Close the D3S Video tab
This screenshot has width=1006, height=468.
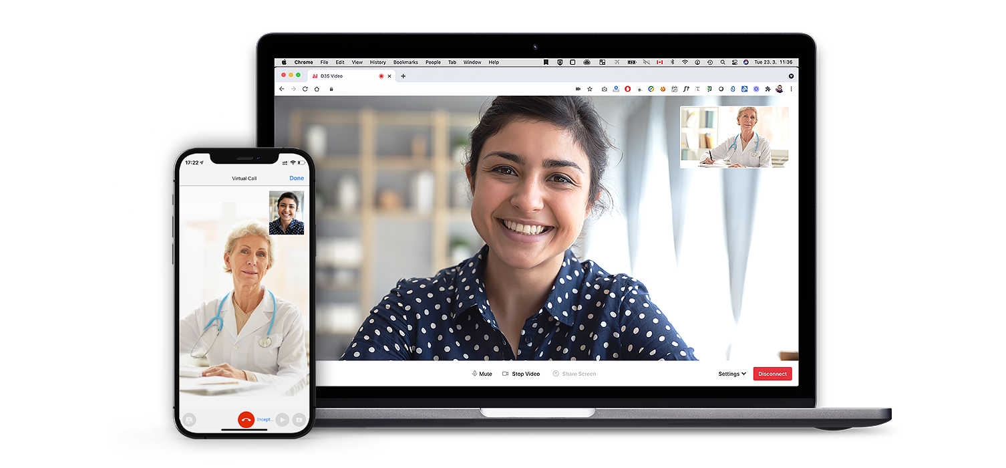pyautogui.click(x=389, y=76)
